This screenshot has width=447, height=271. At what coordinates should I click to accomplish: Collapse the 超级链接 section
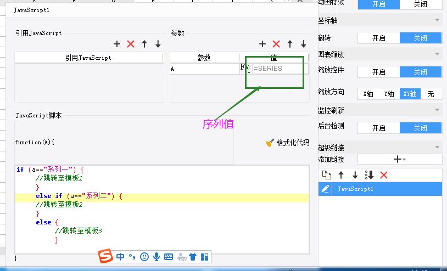pyautogui.click(x=437, y=147)
